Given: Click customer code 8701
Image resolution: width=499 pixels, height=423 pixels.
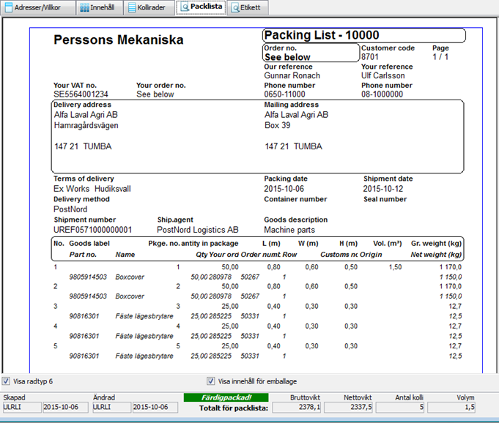Looking at the screenshot, I should [x=370, y=57].
